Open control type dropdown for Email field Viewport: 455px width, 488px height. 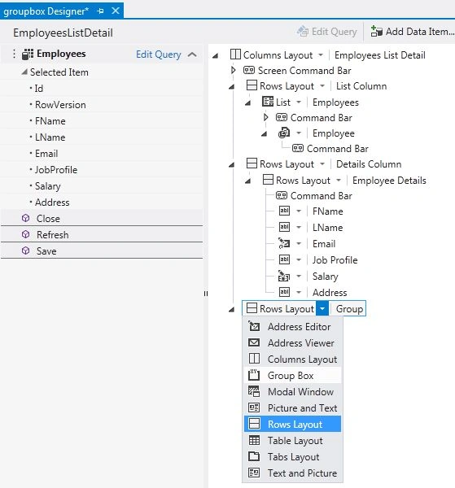(299, 244)
